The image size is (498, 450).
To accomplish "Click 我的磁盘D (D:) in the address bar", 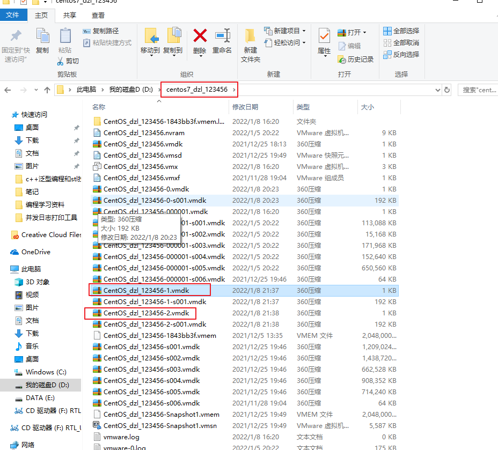I will click(x=131, y=90).
